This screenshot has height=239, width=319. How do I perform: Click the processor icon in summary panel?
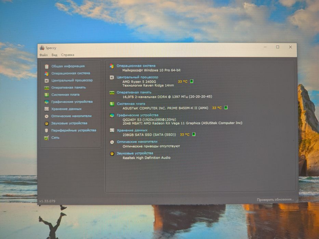coord(112,78)
